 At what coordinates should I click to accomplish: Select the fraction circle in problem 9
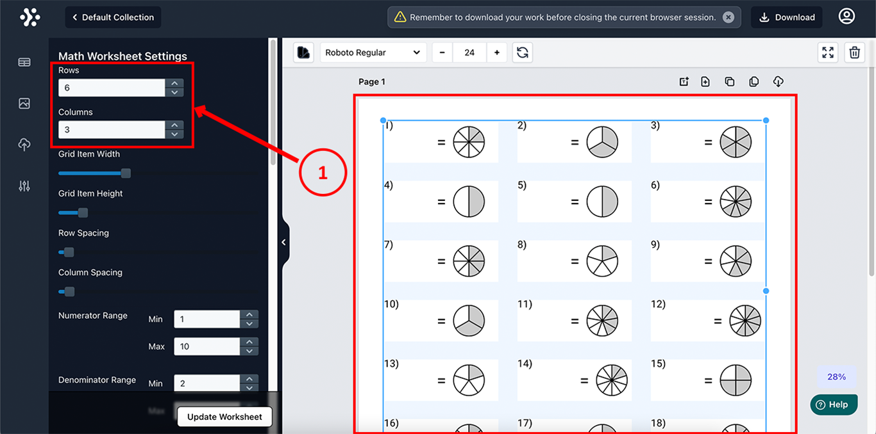736,261
